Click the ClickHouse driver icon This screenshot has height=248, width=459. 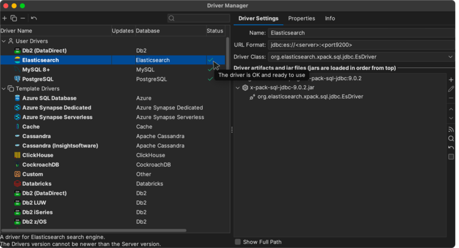17,155
